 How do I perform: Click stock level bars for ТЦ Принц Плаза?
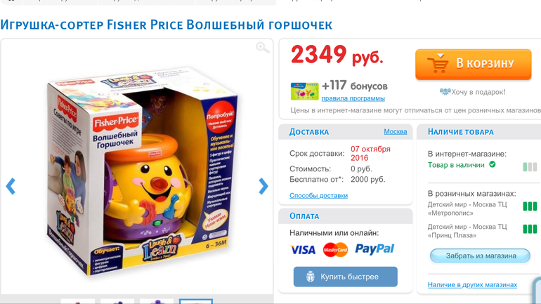coord(530,229)
